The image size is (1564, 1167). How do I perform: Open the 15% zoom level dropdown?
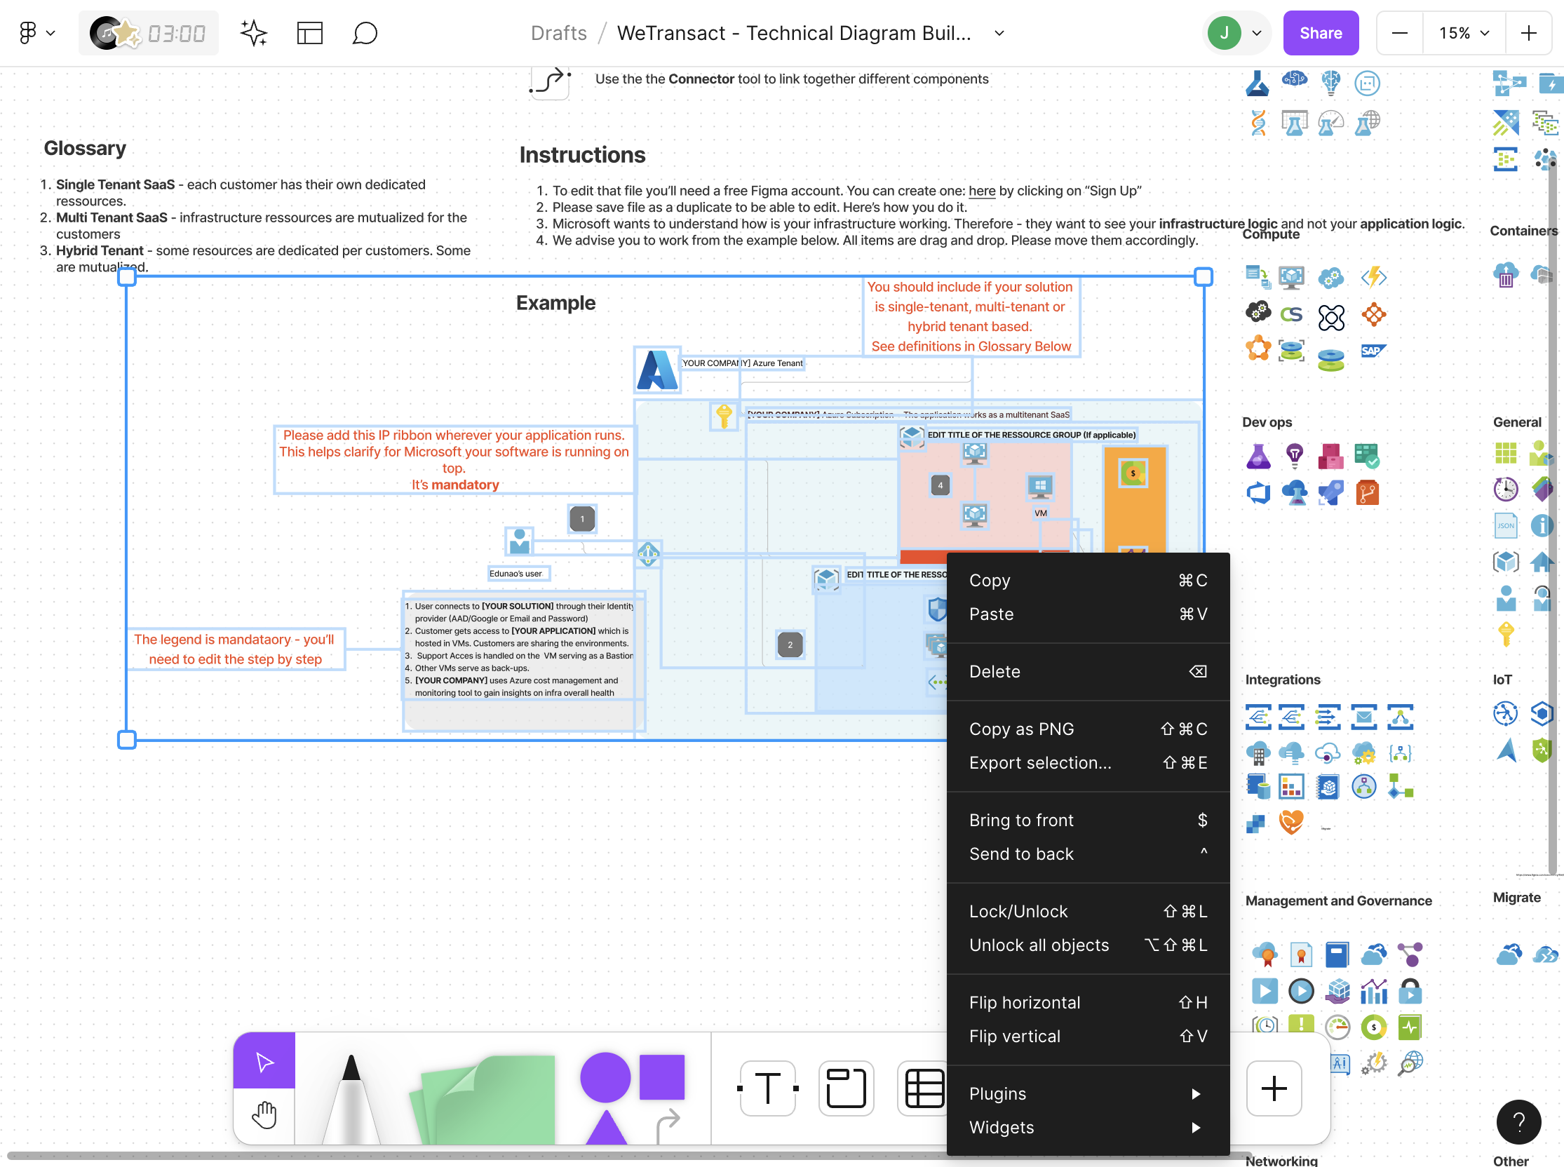(1464, 32)
